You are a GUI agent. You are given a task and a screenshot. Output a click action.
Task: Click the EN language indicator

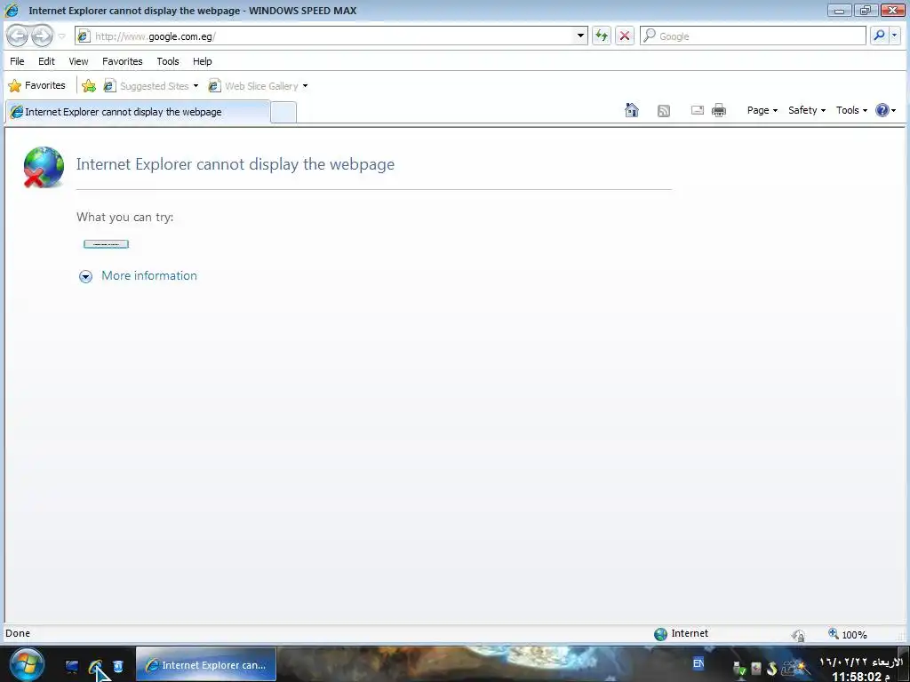(x=698, y=662)
